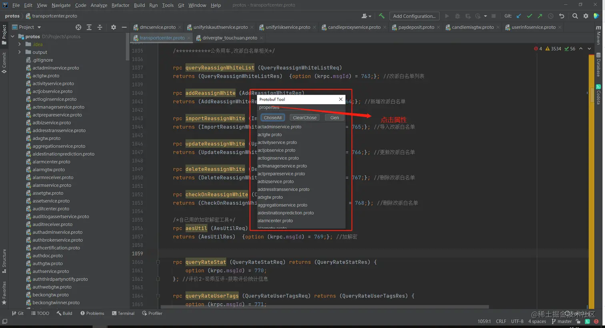This screenshot has width=605, height=328.
Task: Select opened file target icon in Project panel
Action: (x=78, y=27)
